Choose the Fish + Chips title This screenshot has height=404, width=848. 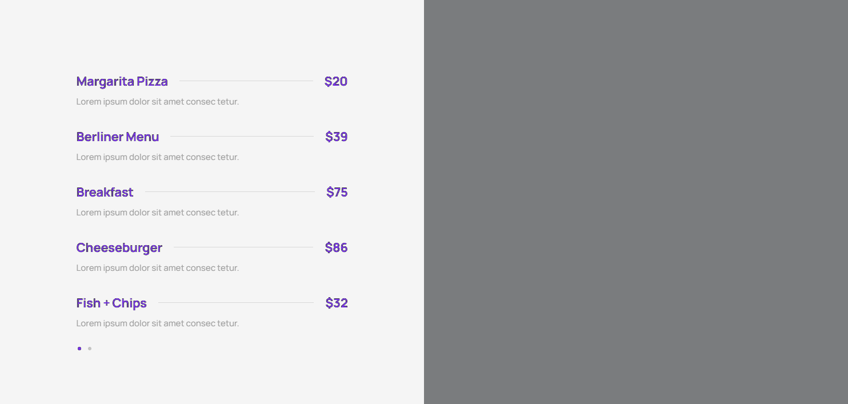point(111,303)
